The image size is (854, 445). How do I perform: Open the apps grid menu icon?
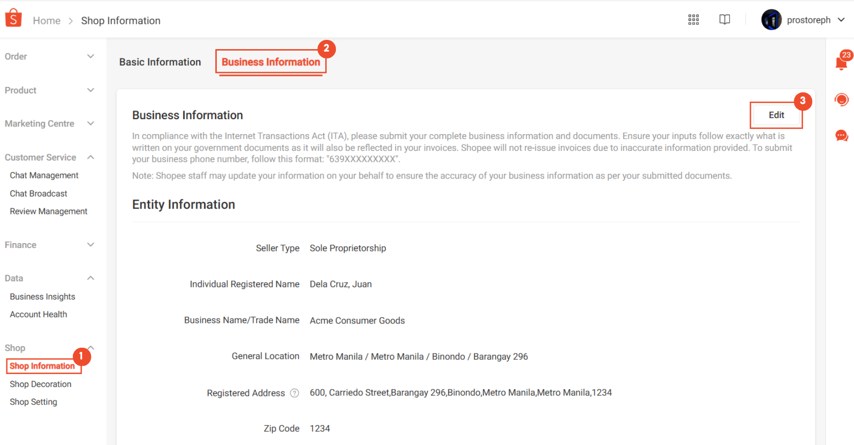click(693, 20)
